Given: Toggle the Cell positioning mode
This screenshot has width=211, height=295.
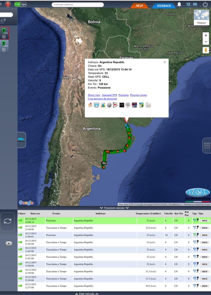Looking at the screenshot, I should (x=17, y=4).
